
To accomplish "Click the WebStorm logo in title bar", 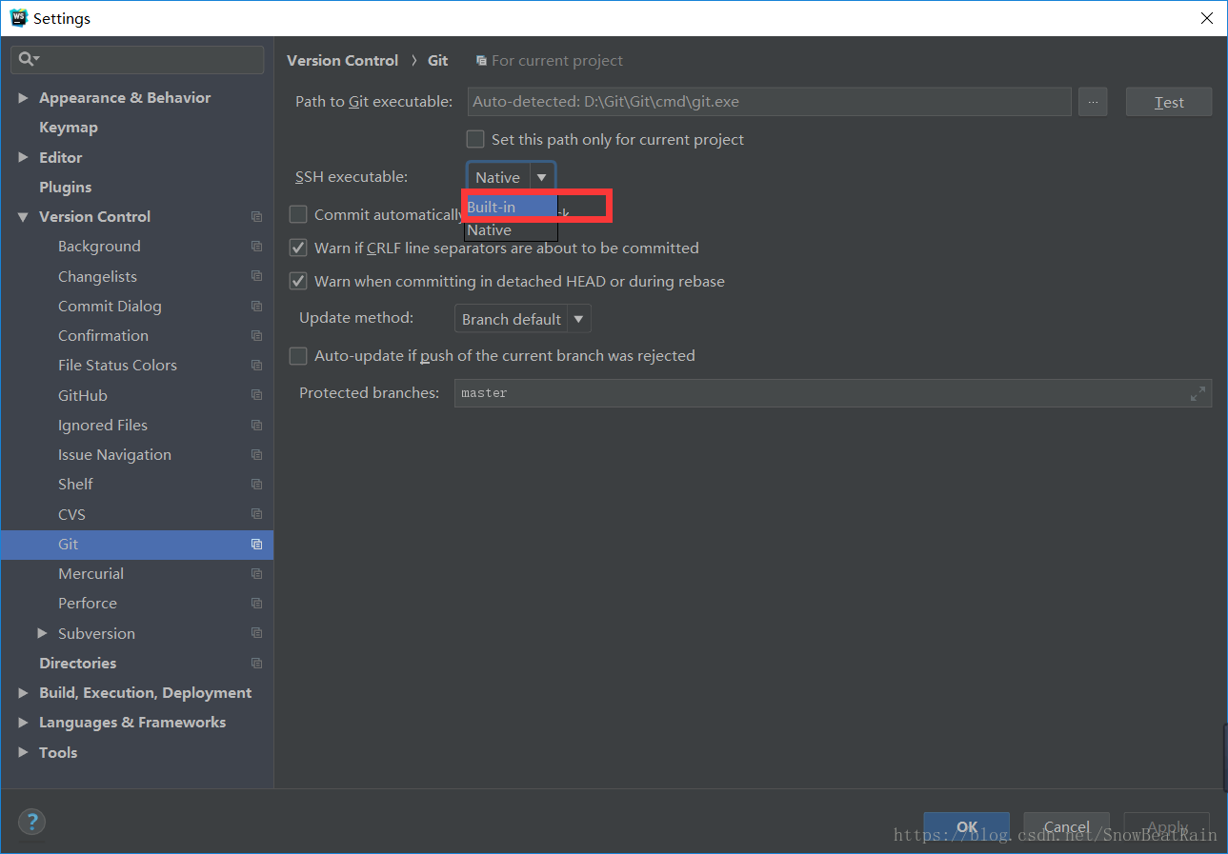I will click(18, 17).
